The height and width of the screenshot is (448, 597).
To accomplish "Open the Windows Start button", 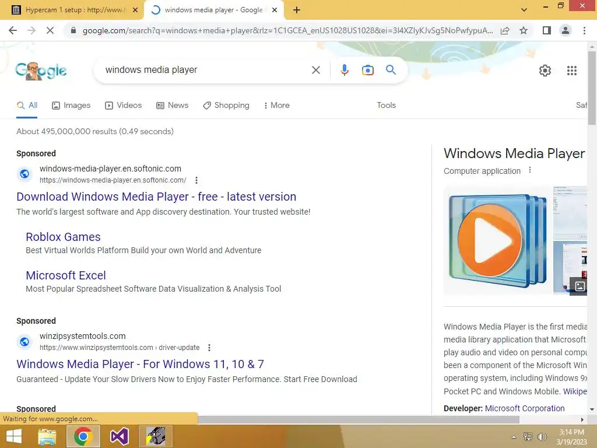I will (14, 436).
